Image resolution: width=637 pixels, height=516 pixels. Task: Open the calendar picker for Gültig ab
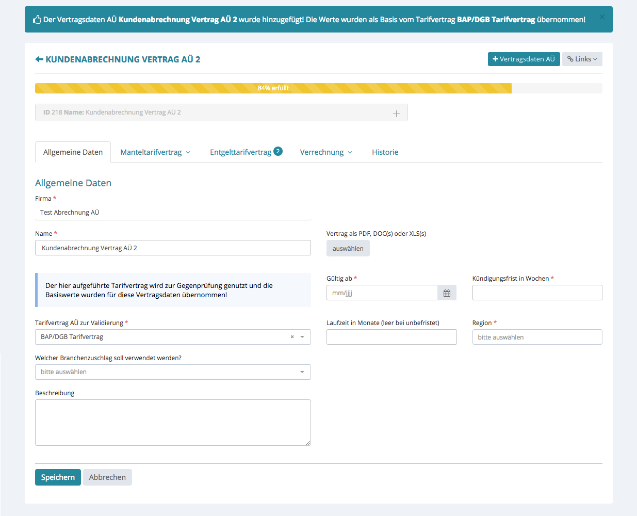(447, 293)
